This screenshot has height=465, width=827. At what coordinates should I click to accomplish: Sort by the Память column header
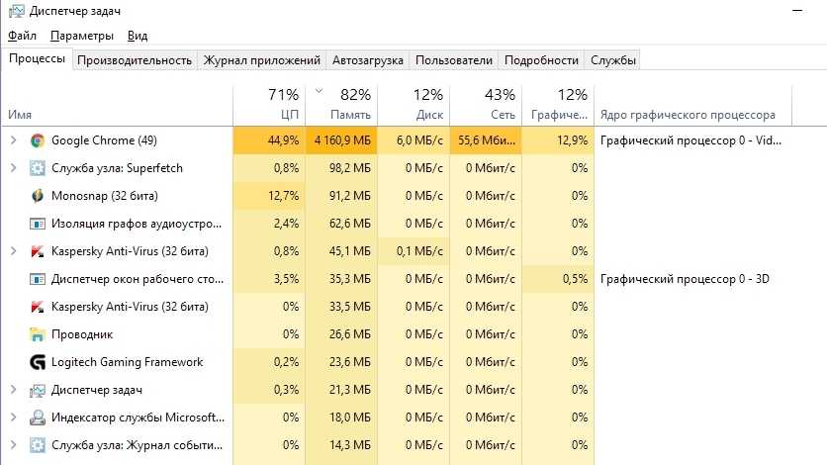[x=340, y=104]
